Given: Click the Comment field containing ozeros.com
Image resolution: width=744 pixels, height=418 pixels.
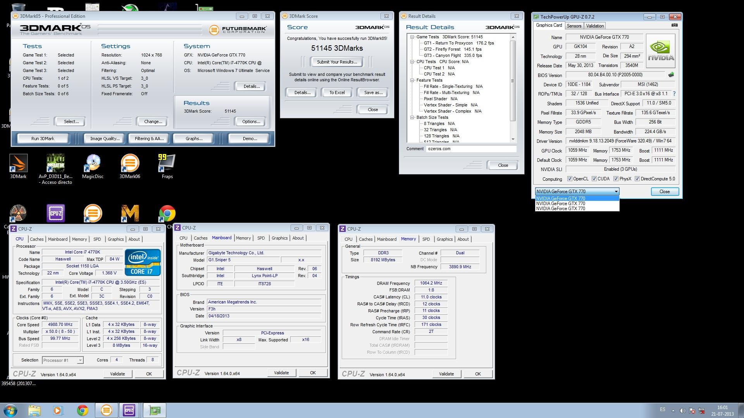Looking at the screenshot, I should point(471,149).
